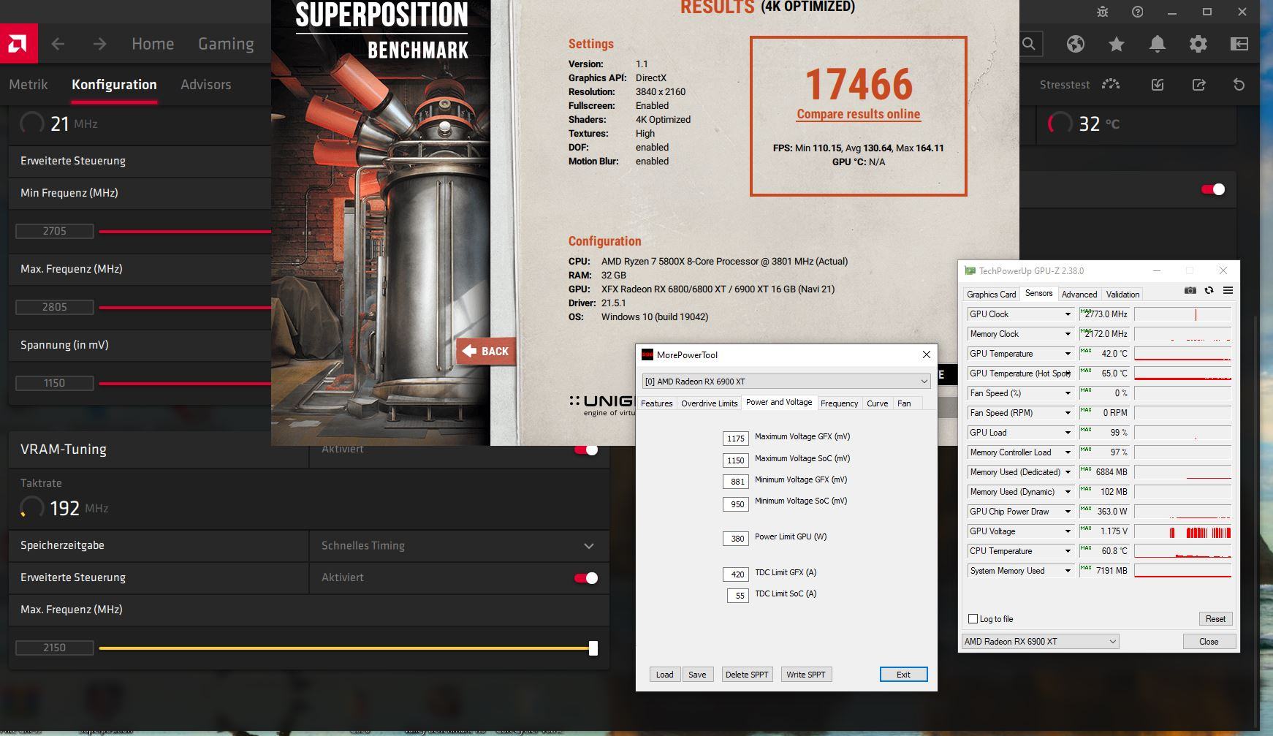This screenshot has height=736, width=1273.
Task: Click the Power Limit GPU (W) input field
Action: coord(736,539)
